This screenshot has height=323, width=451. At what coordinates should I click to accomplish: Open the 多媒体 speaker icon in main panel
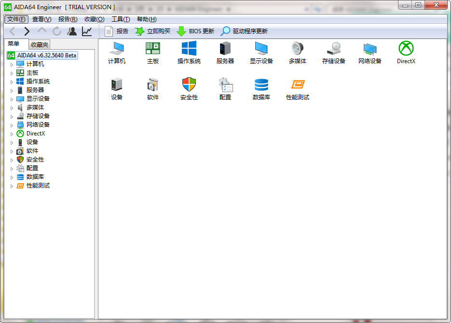(x=298, y=53)
